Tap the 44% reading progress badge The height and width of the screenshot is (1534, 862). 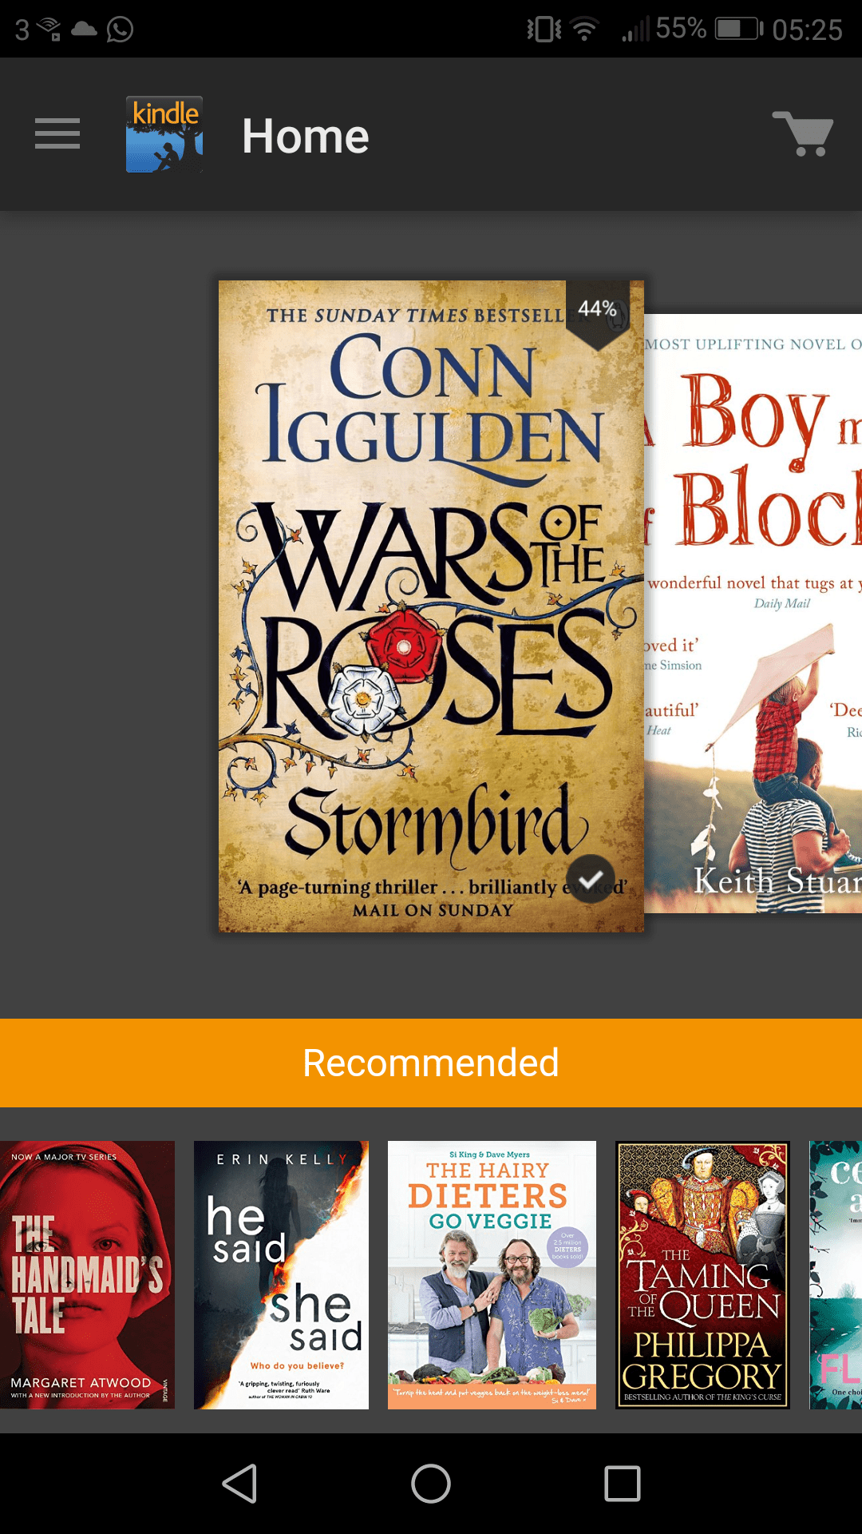598,310
